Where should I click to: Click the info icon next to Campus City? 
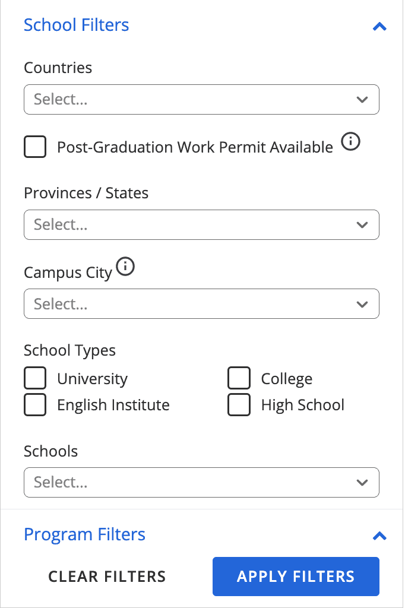click(125, 267)
